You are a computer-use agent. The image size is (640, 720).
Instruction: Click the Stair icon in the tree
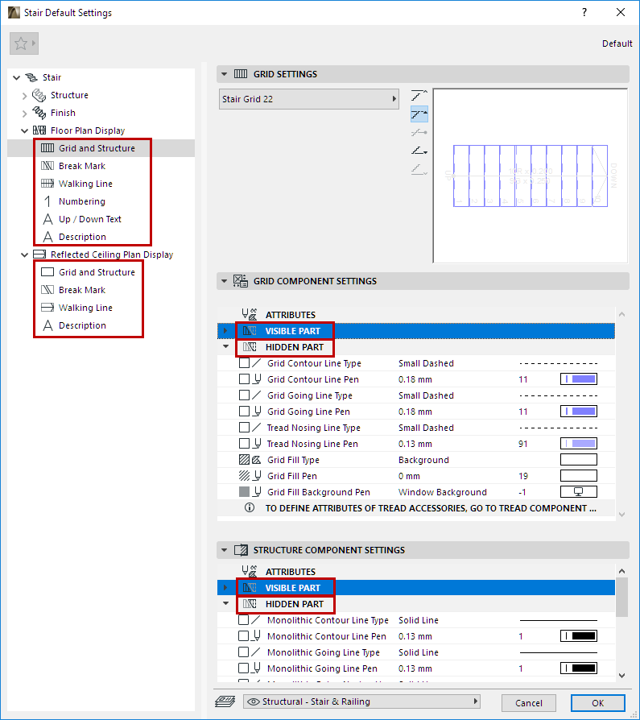(31, 77)
